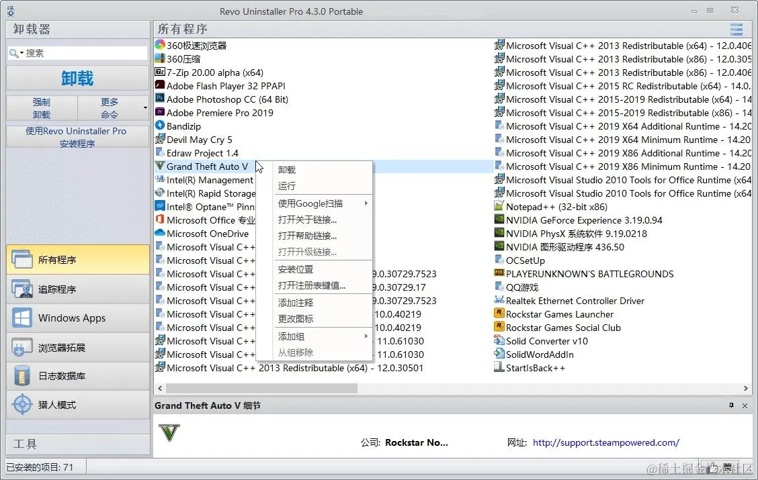
Task: Click in the 搜索 input field
Action: 85,53
